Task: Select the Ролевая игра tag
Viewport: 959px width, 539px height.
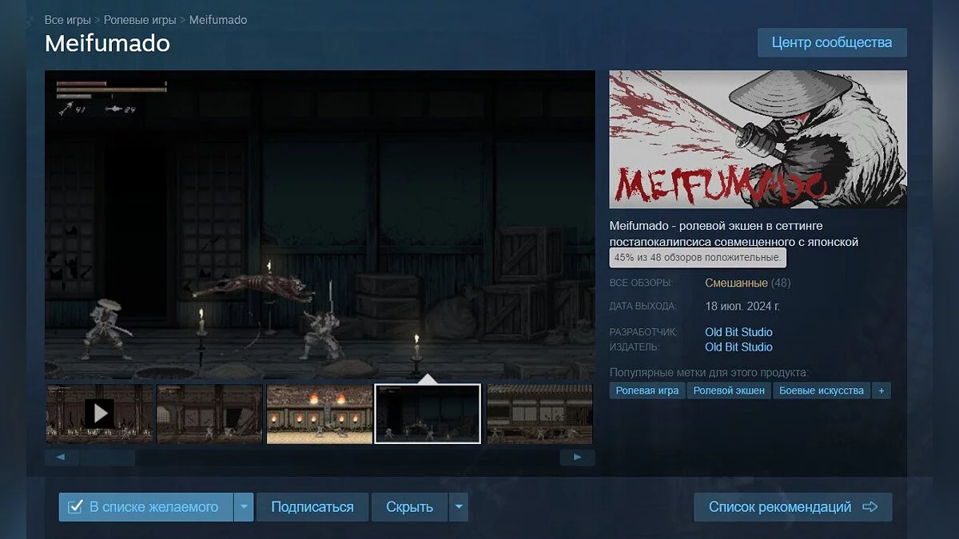Action: pyautogui.click(x=647, y=390)
